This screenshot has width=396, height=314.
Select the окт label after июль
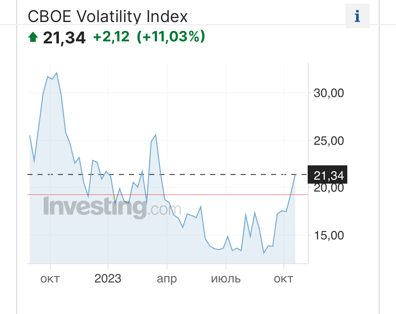pyautogui.click(x=283, y=279)
